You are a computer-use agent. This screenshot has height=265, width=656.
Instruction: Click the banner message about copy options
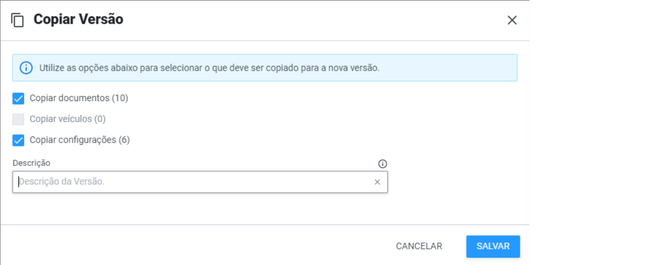[210, 68]
